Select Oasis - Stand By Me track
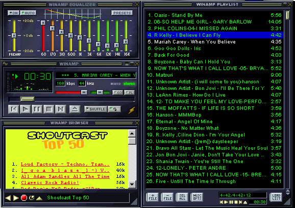Viewport: 295px width, 208px height. click(214, 15)
